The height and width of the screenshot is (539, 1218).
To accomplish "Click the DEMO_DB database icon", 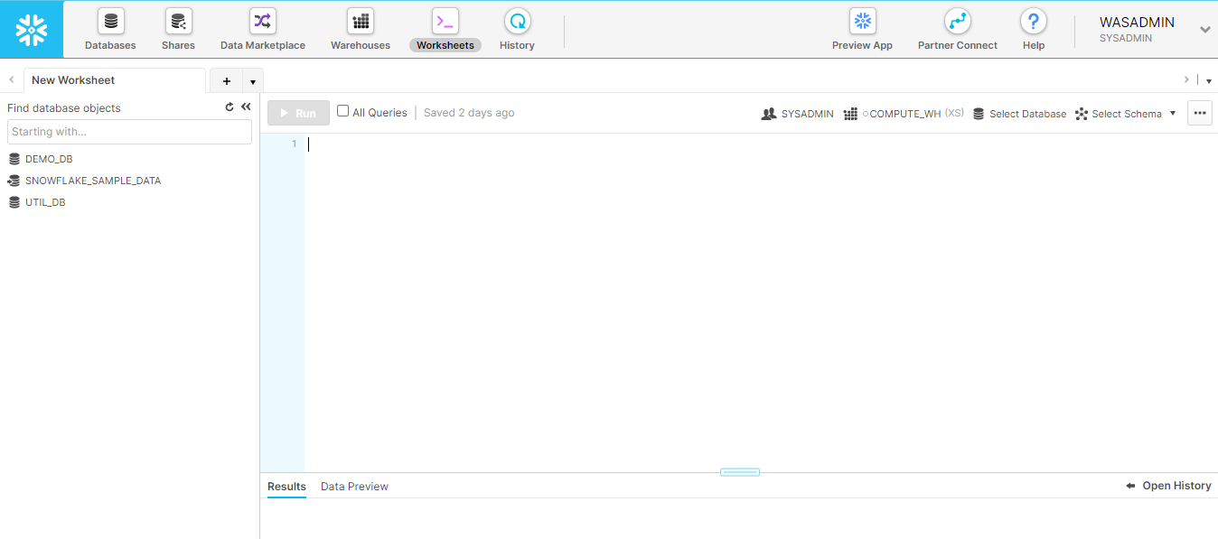I will 14,159.
